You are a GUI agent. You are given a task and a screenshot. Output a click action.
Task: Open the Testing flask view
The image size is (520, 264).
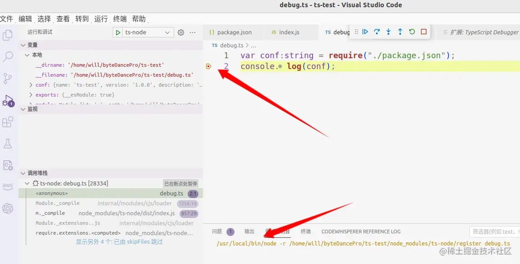[x=8, y=144]
